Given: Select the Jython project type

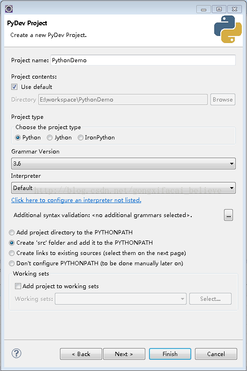Looking at the screenshot, I should (x=50, y=138).
